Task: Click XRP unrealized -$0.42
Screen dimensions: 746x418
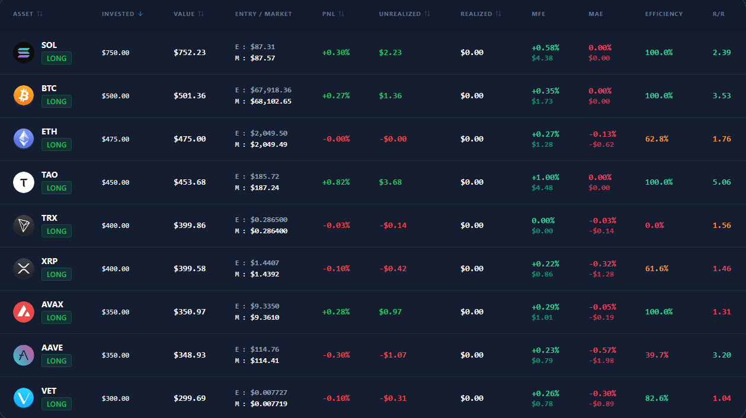Action: [393, 269]
